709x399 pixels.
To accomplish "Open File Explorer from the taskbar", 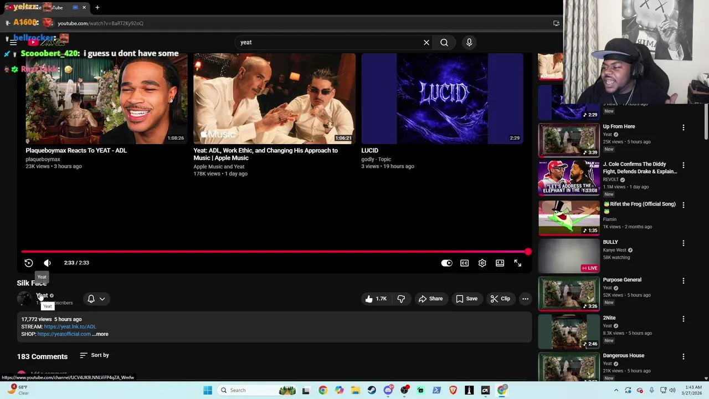I will (356, 390).
